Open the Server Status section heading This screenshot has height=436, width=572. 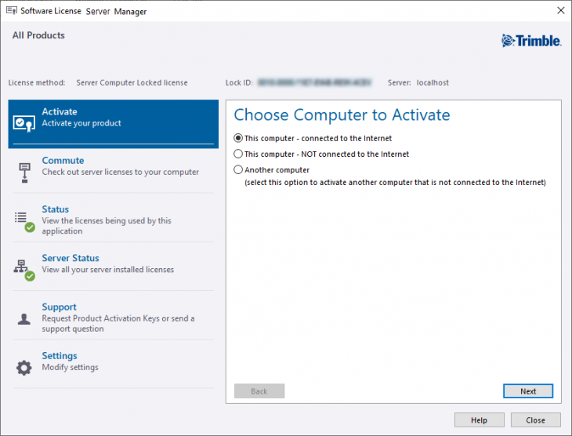pyautogui.click(x=71, y=258)
